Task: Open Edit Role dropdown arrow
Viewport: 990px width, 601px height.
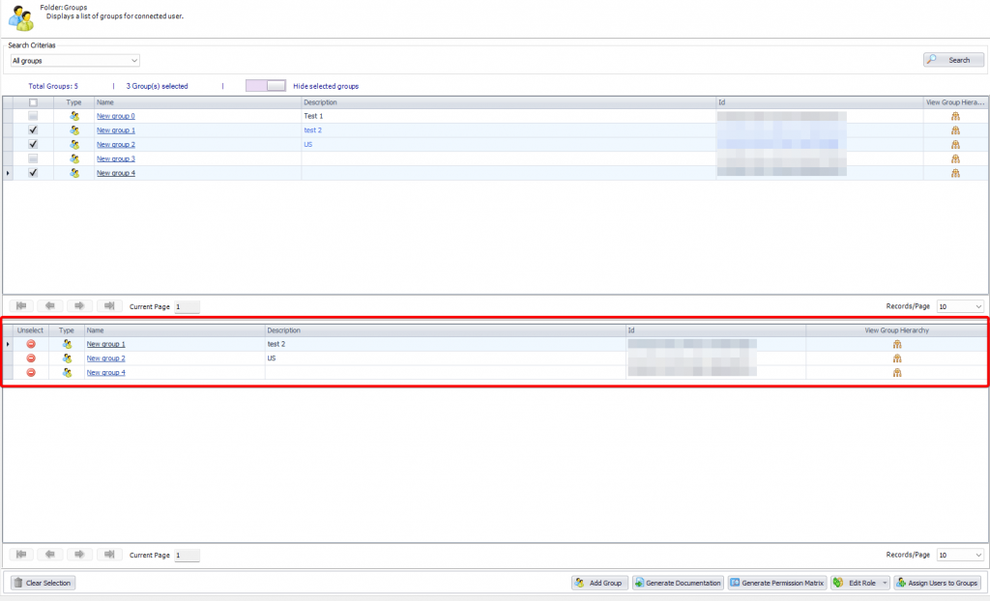Action: point(883,583)
